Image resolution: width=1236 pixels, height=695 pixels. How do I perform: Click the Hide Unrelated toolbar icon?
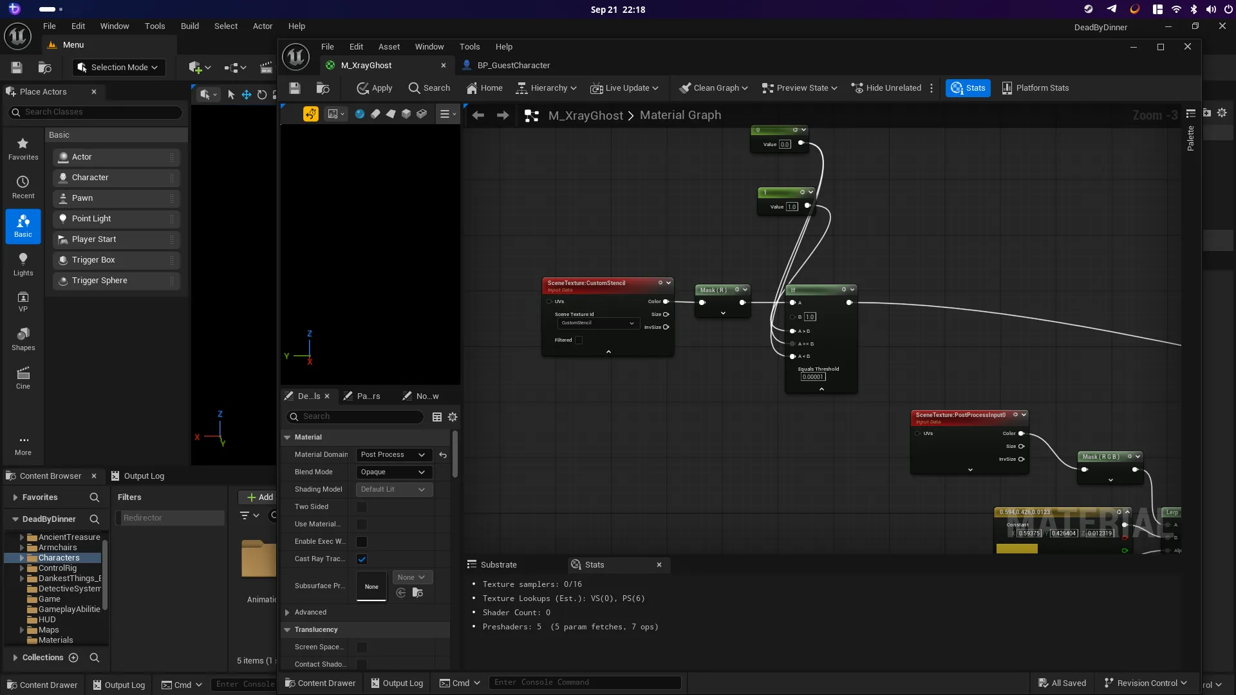pyautogui.click(x=857, y=88)
